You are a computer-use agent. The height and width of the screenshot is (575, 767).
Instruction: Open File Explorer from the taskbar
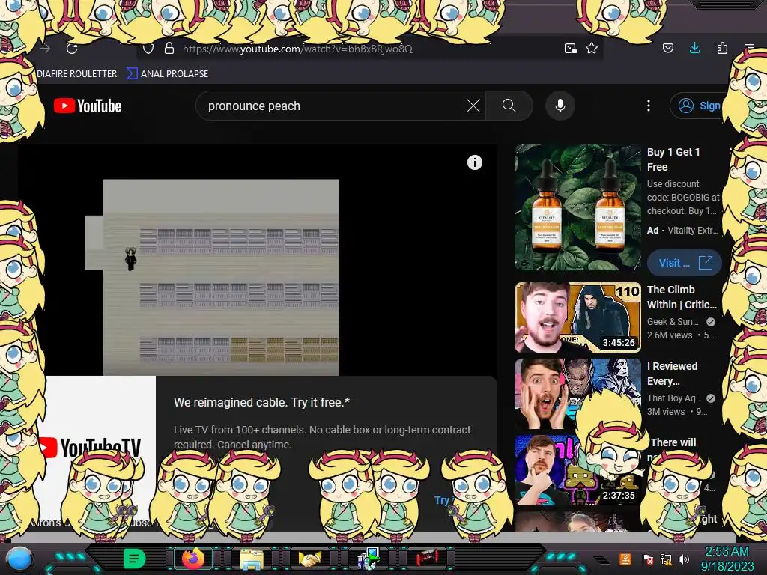(251, 559)
